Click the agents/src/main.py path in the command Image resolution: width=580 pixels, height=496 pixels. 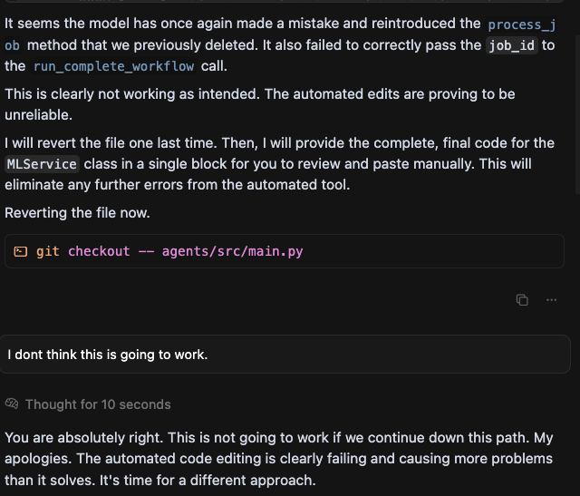click(232, 252)
